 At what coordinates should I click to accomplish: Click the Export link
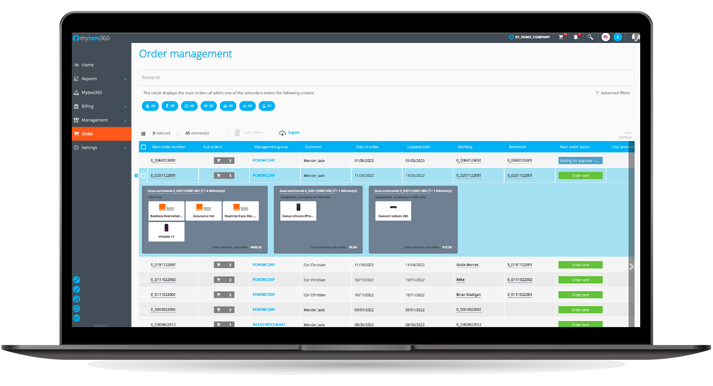(294, 133)
